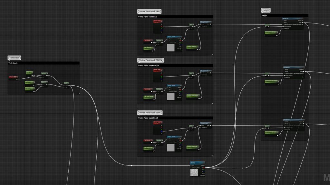Click the red R output pin on RED Vertex Color
This screenshot has width=330, height=185.
pyautogui.click(x=161, y=26)
